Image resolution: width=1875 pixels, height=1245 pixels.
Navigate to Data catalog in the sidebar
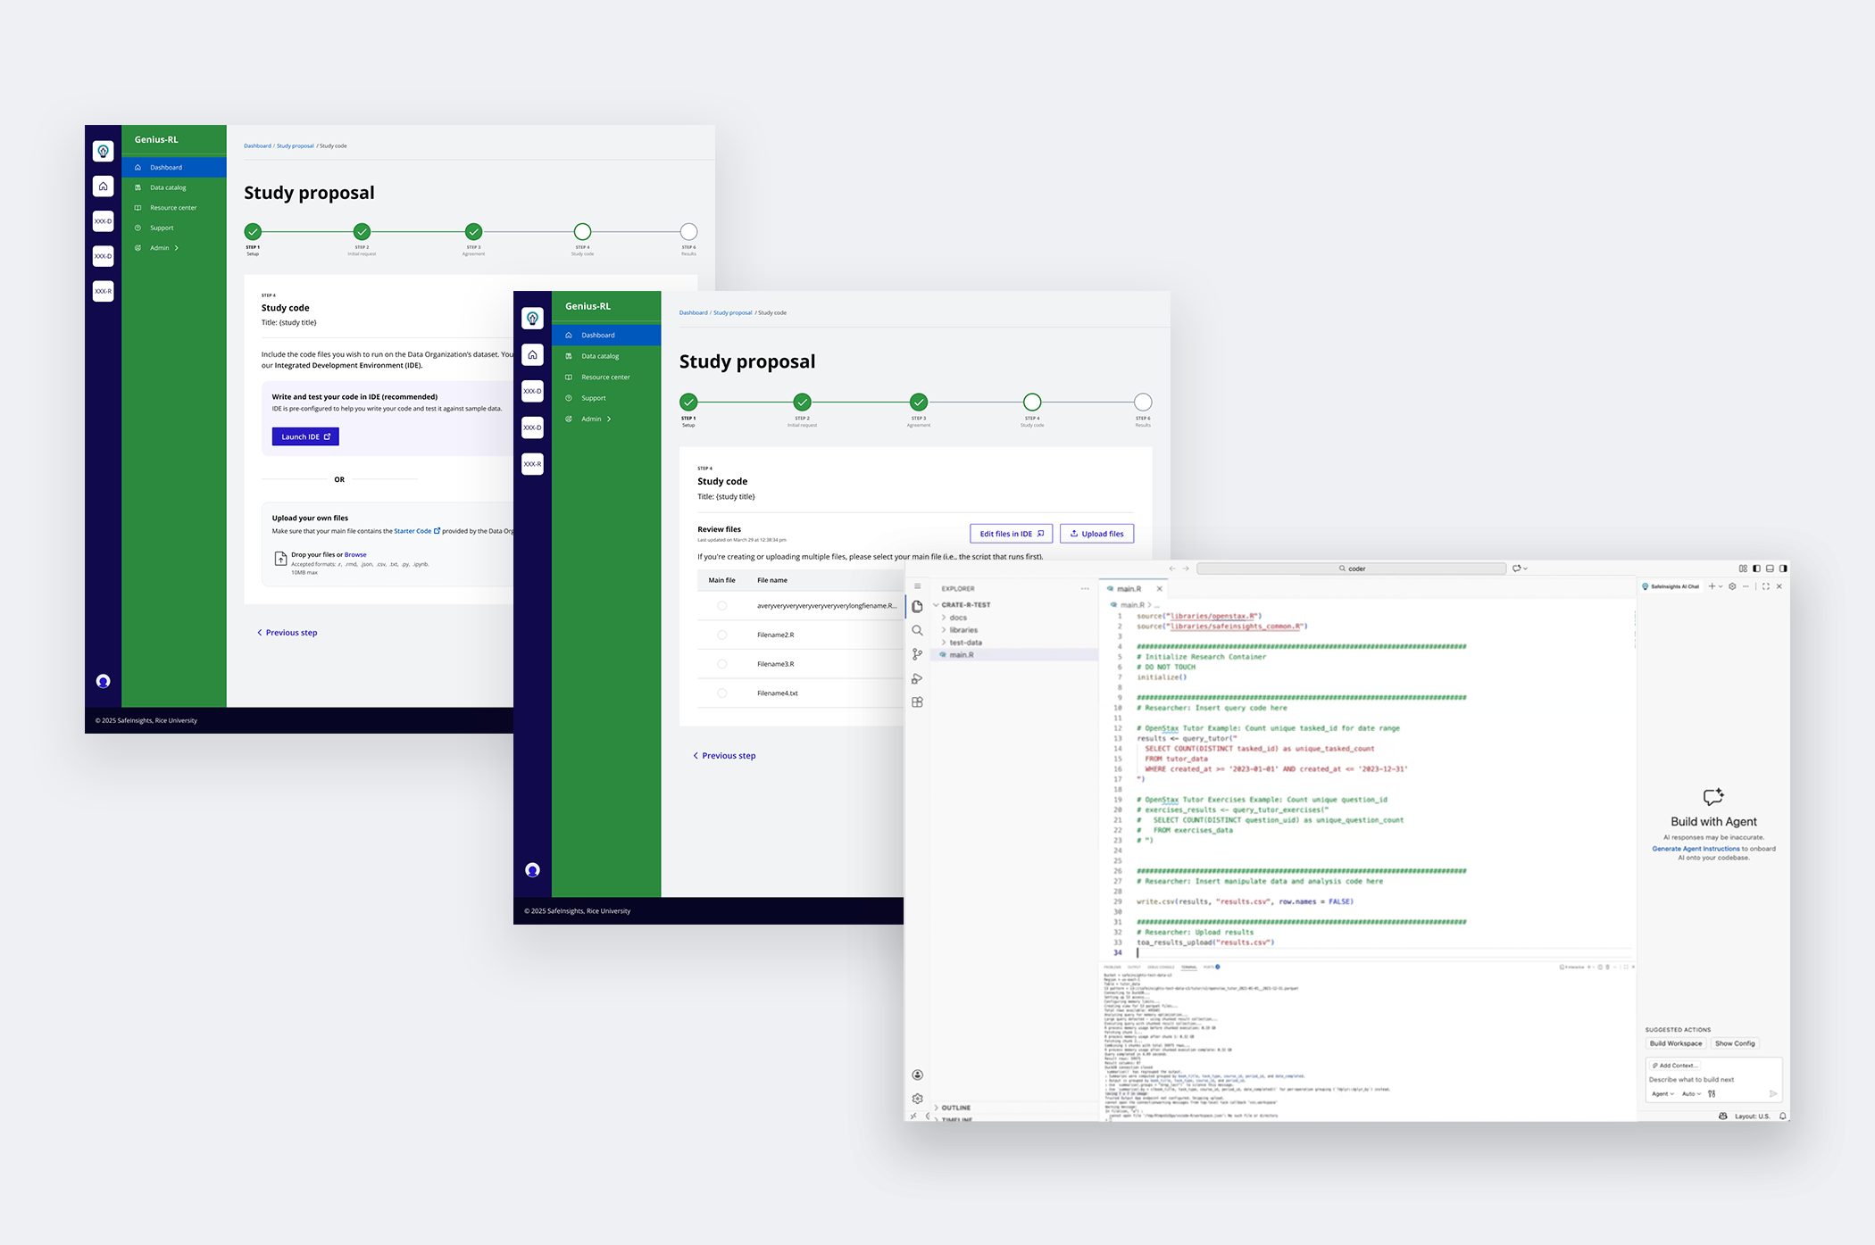click(599, 355)
